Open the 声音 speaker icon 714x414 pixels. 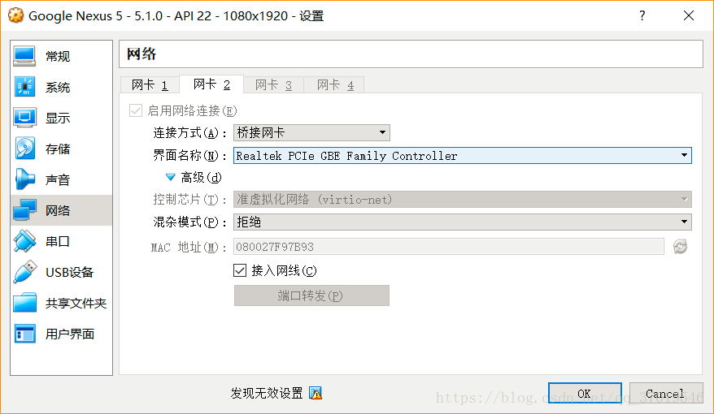click(24, 179)
